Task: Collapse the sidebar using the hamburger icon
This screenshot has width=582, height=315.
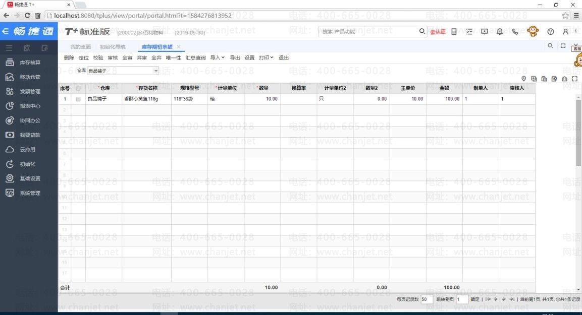Action: click(x=9, y=48)
